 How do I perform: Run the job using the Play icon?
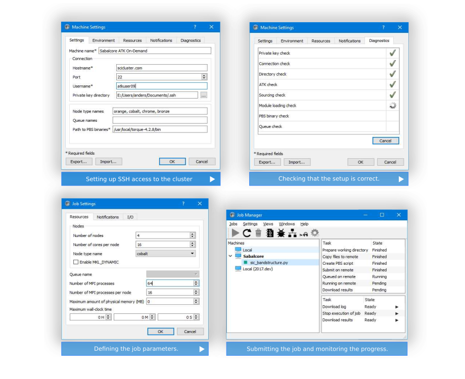(236, 232)
